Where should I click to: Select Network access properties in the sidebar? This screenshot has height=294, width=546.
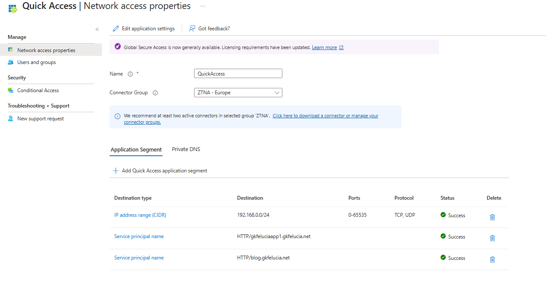tap(46, 50)
